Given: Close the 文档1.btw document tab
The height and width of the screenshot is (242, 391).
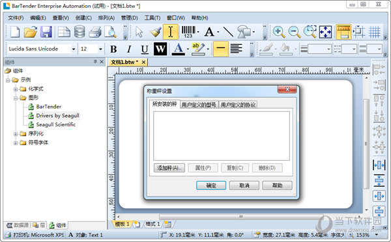Looking at the screenshot, I should [143, 62].
